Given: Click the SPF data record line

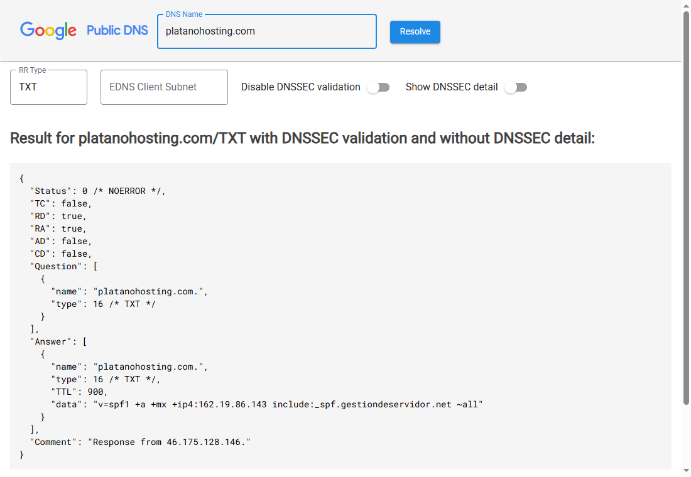Looking at the screenshot, I should (267, 404).
